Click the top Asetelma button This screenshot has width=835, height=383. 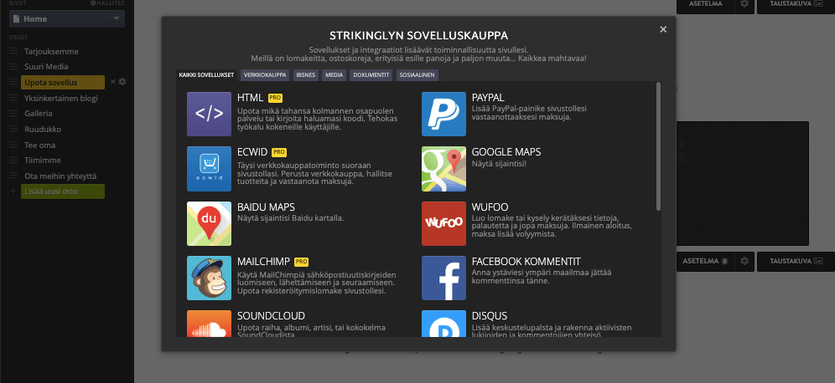click(706, 3)
